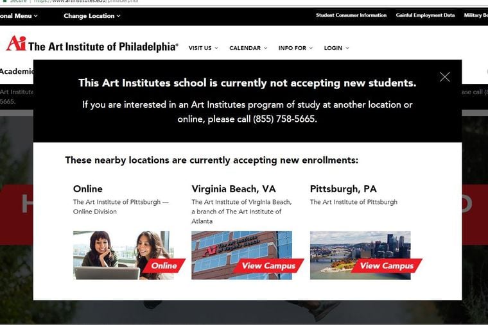Open the Login dropdown menu
Image resolution: width=488 pixels, height=325 pixels.
point(336,48)
